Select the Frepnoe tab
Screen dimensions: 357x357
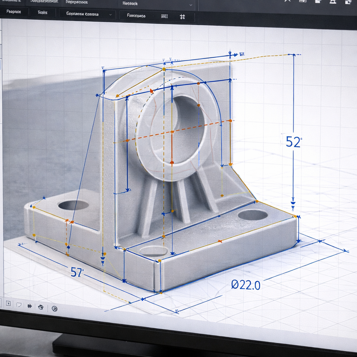pyautogui.click(x=14, y=12)
